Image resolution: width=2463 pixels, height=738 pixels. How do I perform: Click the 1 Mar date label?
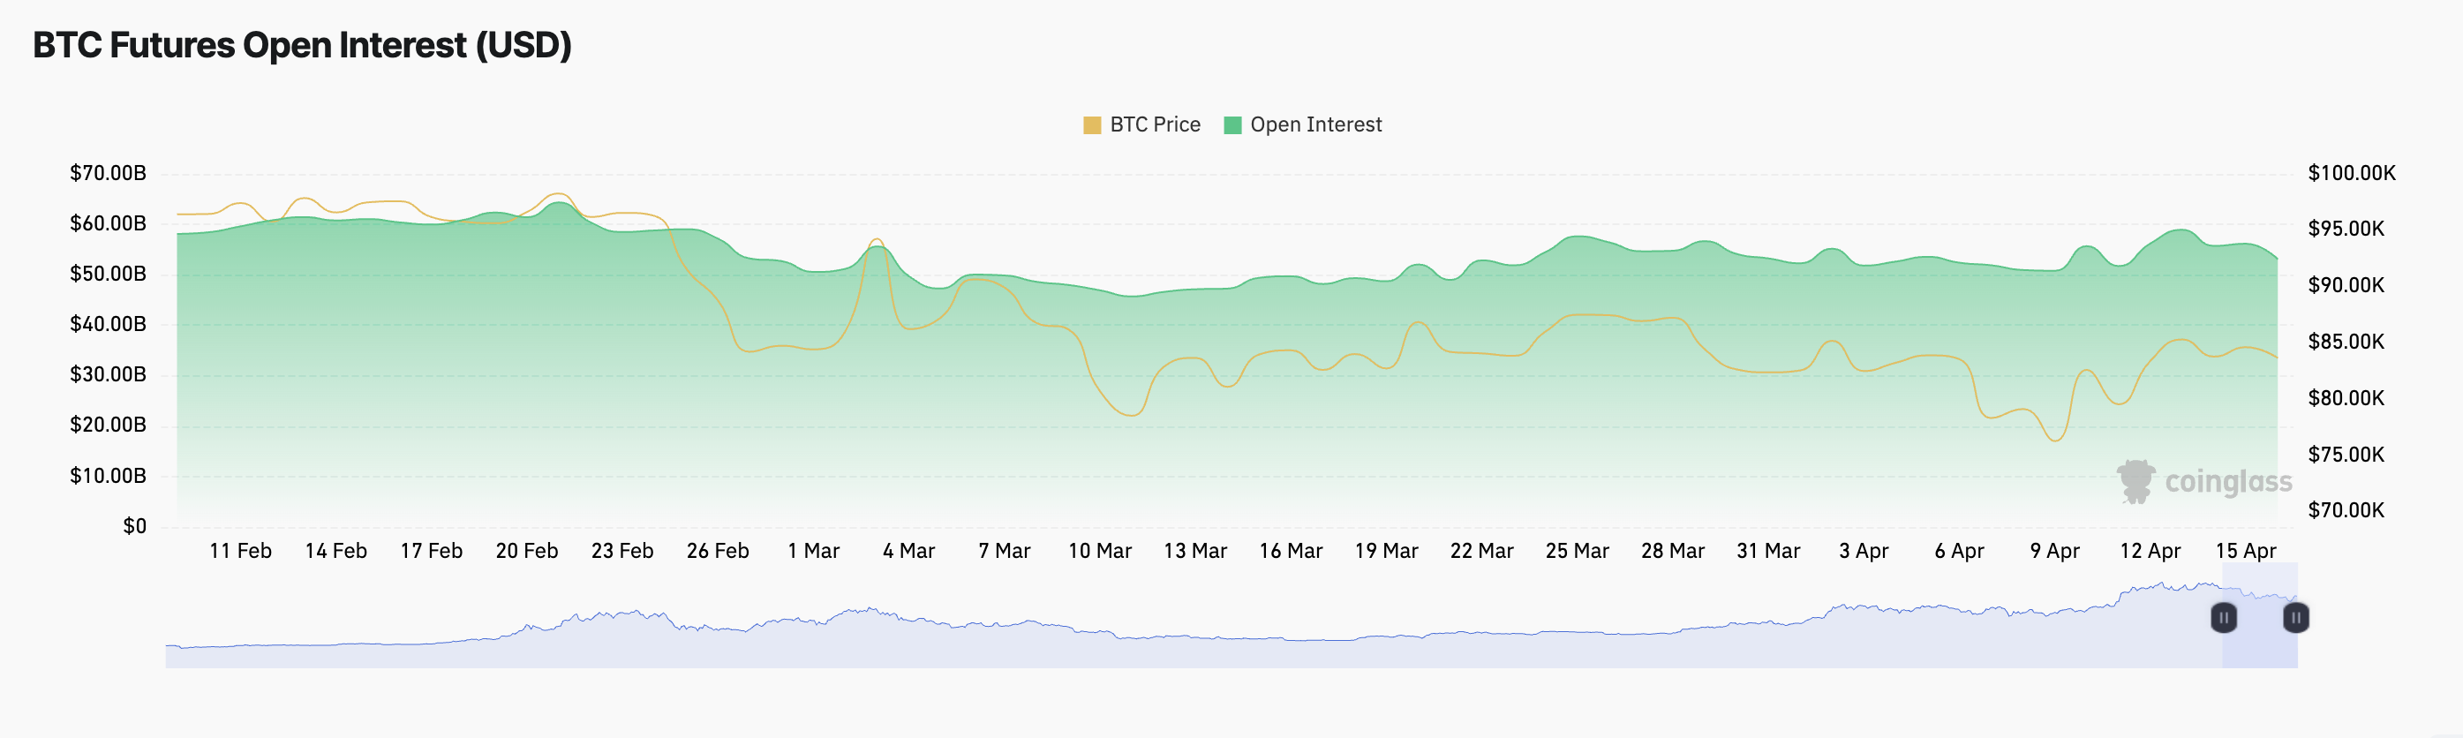[814, 552]
